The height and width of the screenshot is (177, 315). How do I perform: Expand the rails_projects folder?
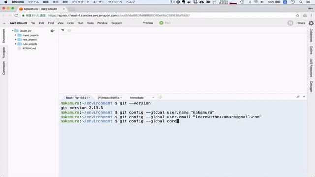(16, 39)
